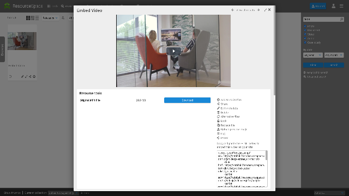
Task: Click the Upload button in header
Action: pos(318,6)
